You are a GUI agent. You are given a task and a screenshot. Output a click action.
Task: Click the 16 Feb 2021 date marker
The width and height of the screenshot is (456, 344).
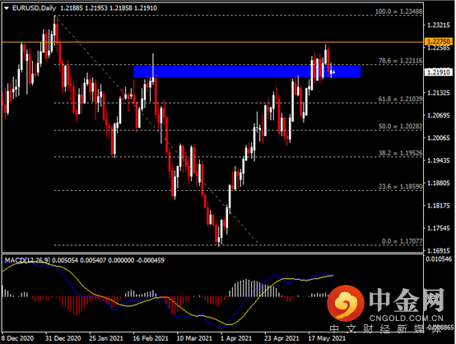coord(151,338)
